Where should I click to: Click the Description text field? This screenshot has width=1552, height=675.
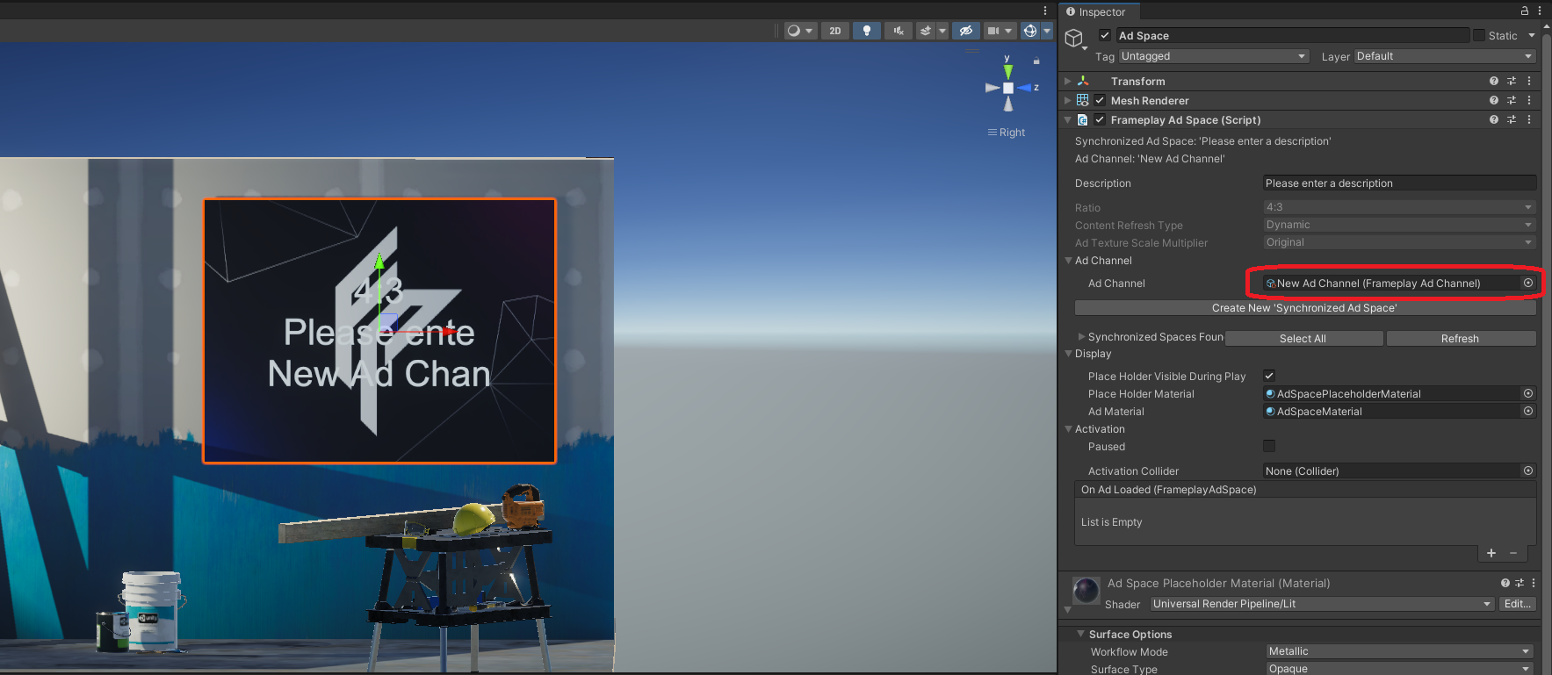1399,183
